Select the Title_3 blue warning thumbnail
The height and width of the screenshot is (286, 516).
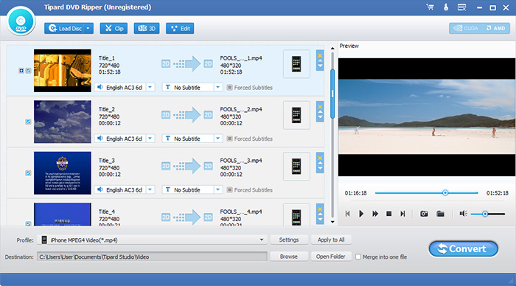(x=63, y=172)
